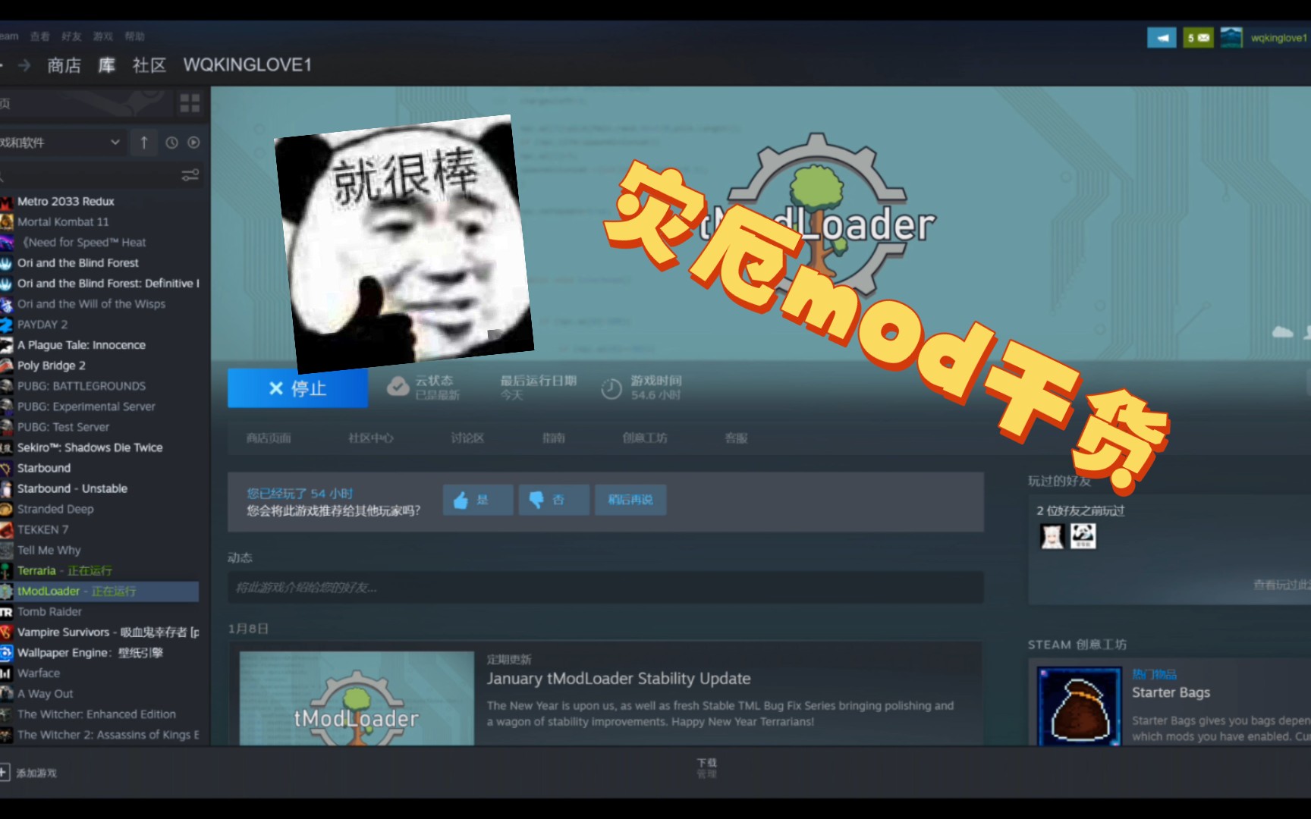The width and height of the screenshot is (1311, 819).
Task: Click the Support link in game nav
Action: point(736,438)
